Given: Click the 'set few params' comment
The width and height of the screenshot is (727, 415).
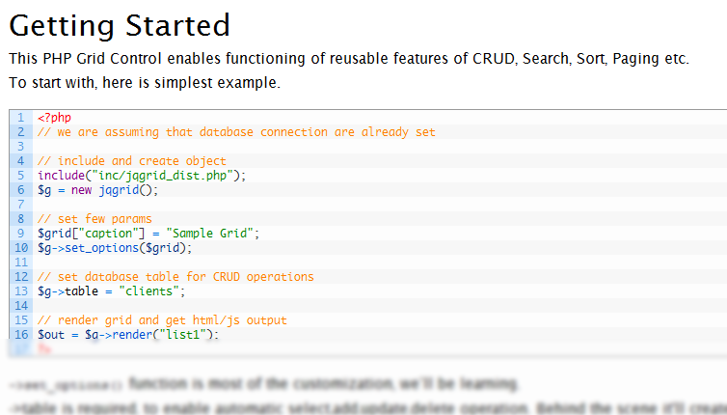Looking at the screenshot, I should point(94,219).
